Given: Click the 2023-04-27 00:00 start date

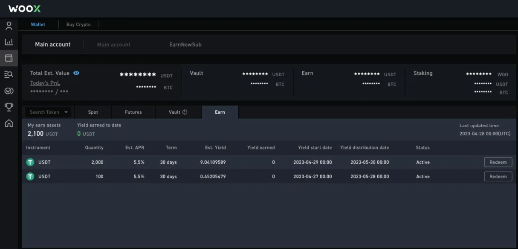Looking at the screenshot, I should pos(313,176).
